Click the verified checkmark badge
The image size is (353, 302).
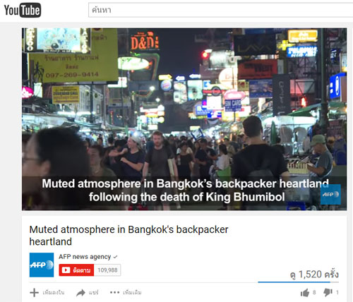coord(115,257)
